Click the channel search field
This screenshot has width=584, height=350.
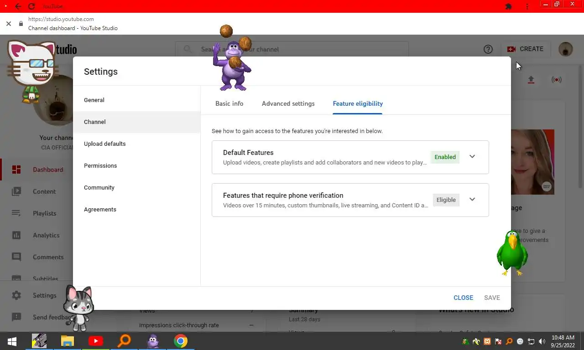coord(292,49)
